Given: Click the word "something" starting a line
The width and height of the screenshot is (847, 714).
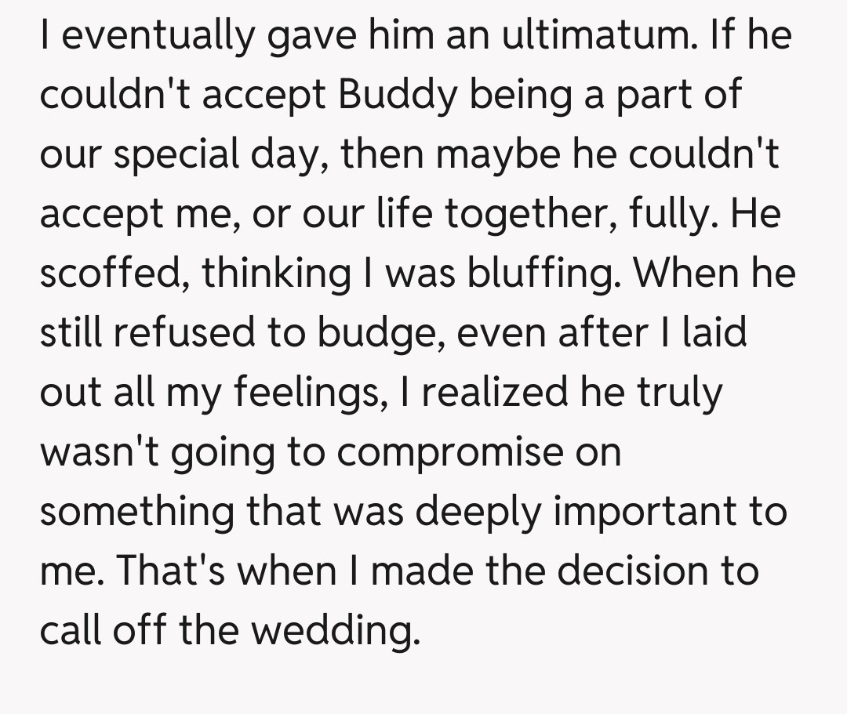Looking at the screenshot, I should (137, 511).
